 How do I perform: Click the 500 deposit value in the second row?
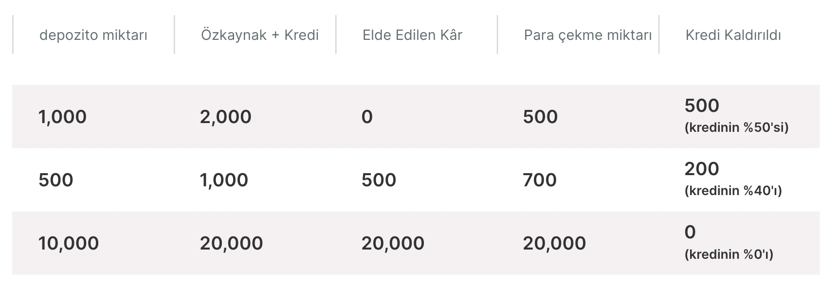click(x=56, y=180)
